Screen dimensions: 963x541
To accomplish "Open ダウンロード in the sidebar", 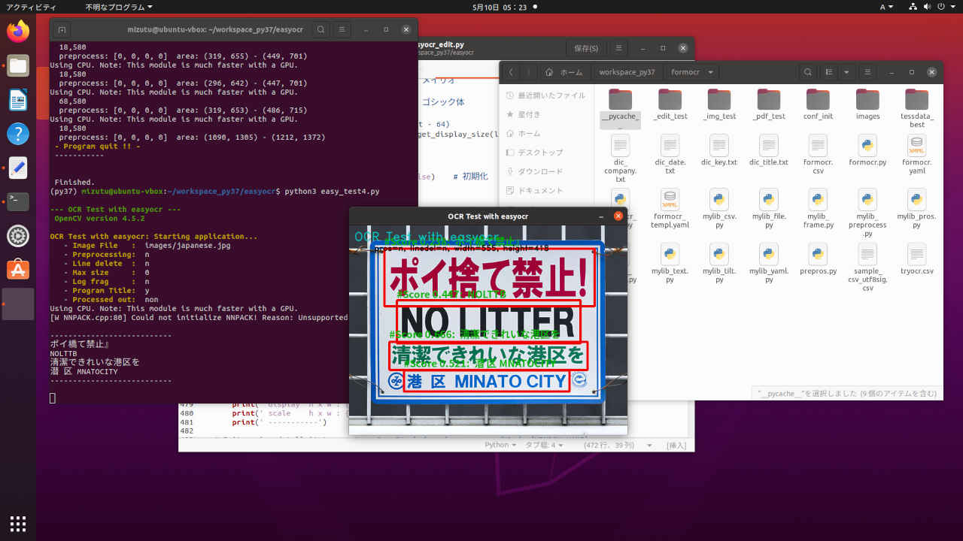I will click(x=539, y=171).
